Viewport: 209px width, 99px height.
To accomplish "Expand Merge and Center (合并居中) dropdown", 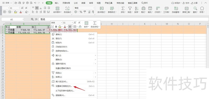I will (62, 12).
